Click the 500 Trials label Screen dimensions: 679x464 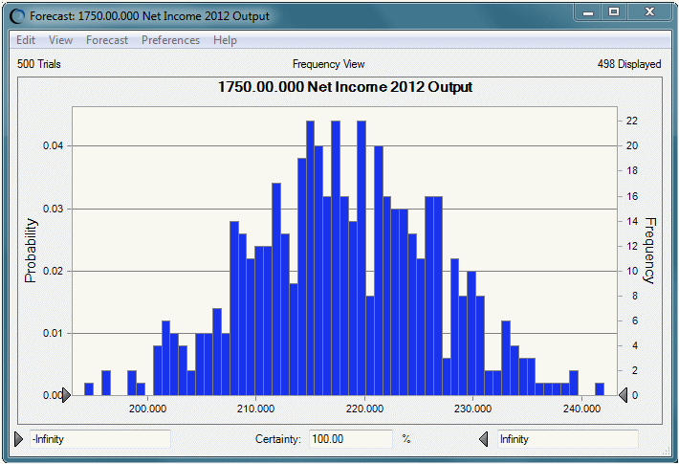(39, 64)
